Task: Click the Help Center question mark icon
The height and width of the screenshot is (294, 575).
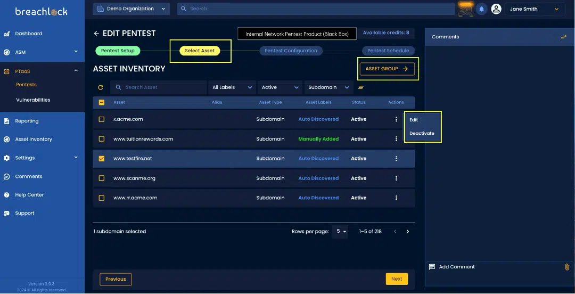Action: (6, 195)
